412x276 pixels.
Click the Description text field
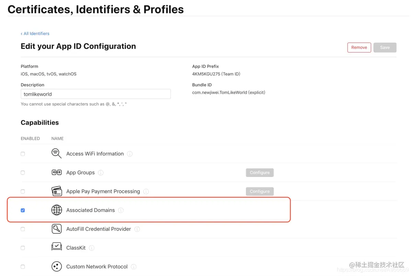point(95,94)
